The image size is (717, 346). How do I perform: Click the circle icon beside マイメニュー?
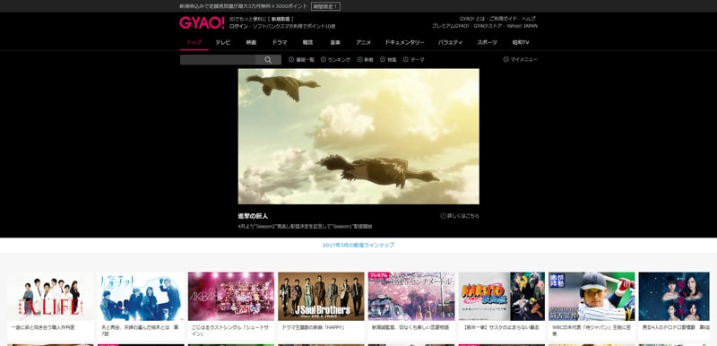505,59
